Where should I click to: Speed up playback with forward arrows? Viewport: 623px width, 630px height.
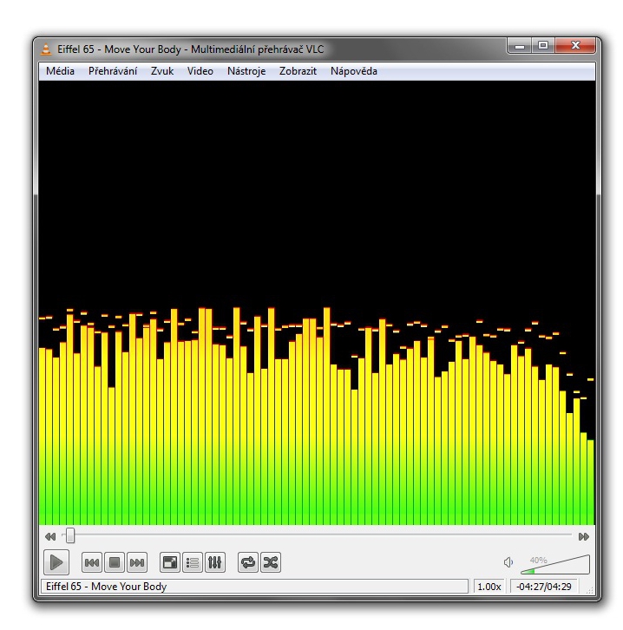[584, 536]
